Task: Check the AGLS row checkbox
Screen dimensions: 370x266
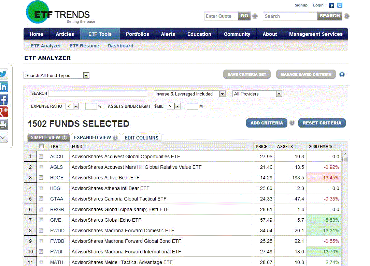Action: coord(41,167)
